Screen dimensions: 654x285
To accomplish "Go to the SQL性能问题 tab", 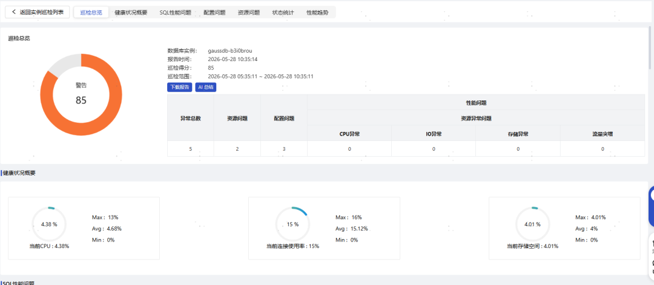I will [x=175, y=13].
